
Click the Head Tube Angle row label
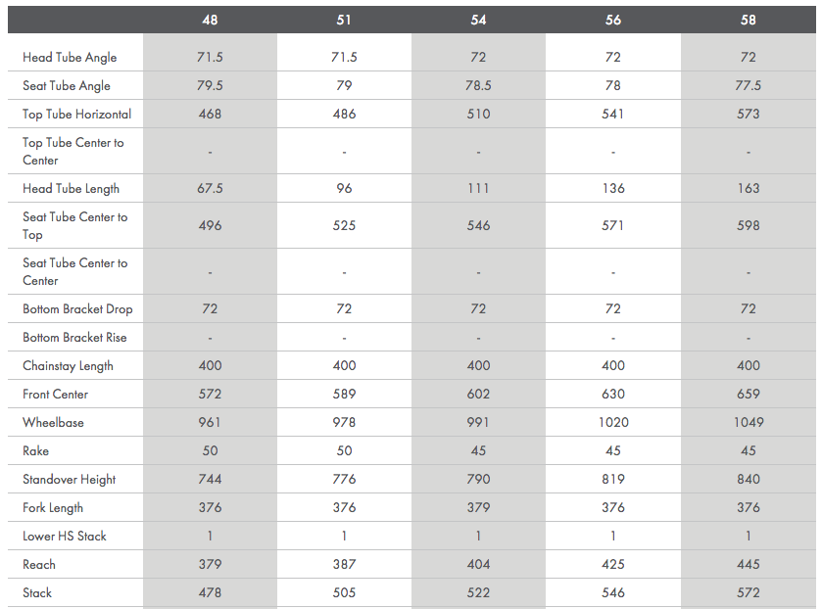[70, 58]
